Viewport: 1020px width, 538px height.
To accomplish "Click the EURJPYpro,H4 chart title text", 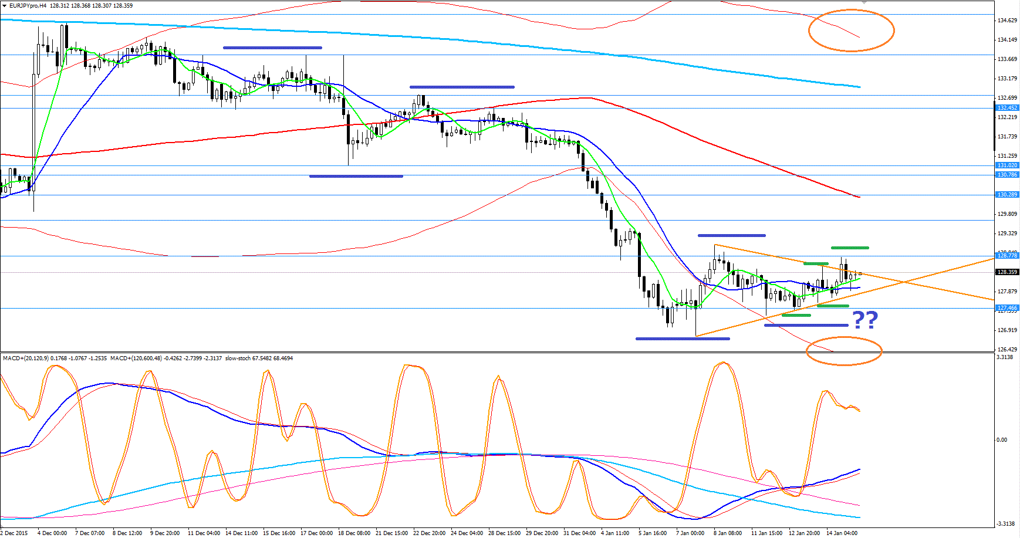I will click(x=28, y=5).
